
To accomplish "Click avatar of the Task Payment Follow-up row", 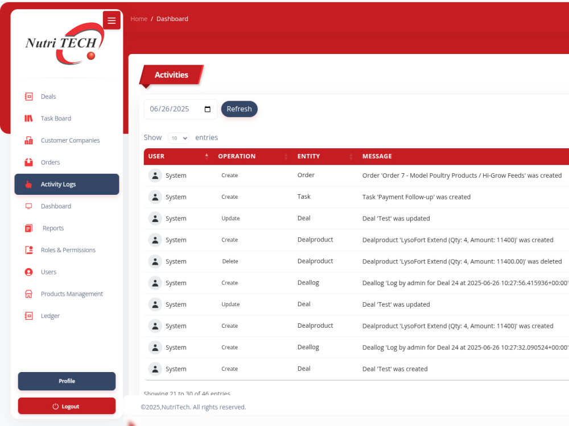I will coord(155,197).
